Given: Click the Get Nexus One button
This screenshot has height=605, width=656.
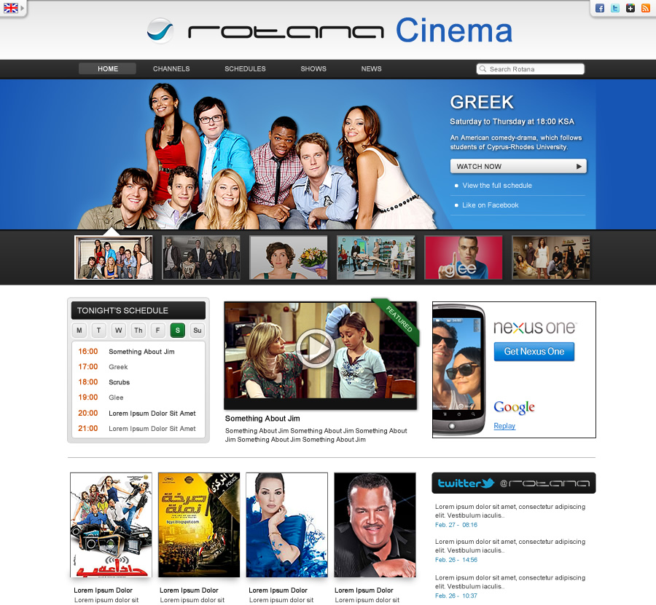Looking at the screenshot, I should pyautogui.click(x=534, y=352).
